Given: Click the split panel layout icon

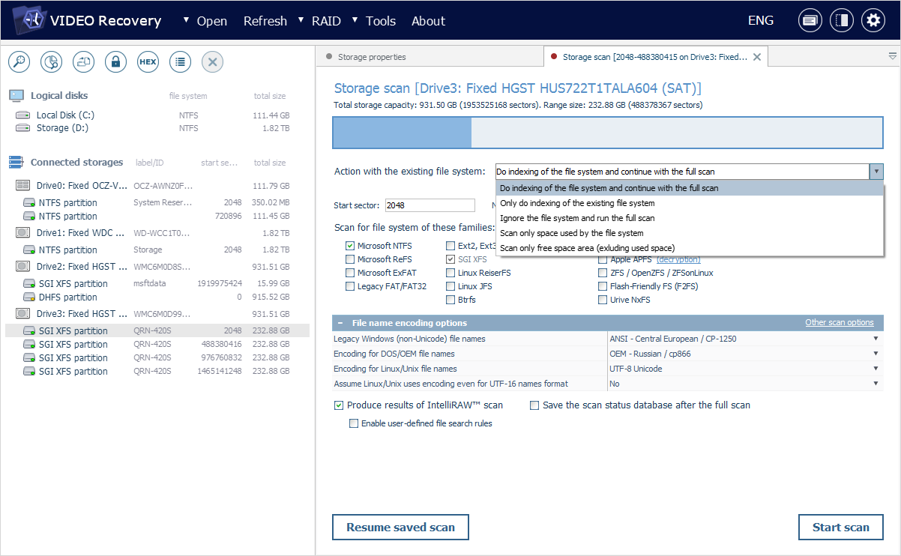Looking at the screenshot, I should click(841, 21).
